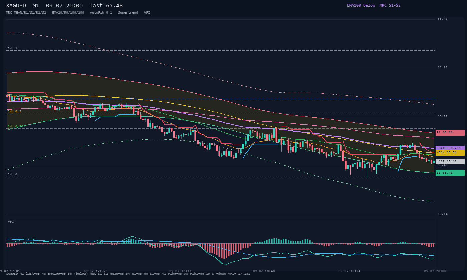
Task: Click mean=65.54 in the bottom status line
Action: (x=120, y=274)
